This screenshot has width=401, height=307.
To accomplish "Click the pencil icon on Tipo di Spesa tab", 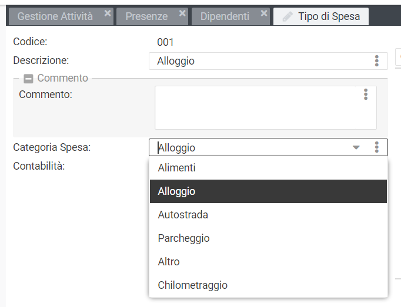I will coord(288,16).
